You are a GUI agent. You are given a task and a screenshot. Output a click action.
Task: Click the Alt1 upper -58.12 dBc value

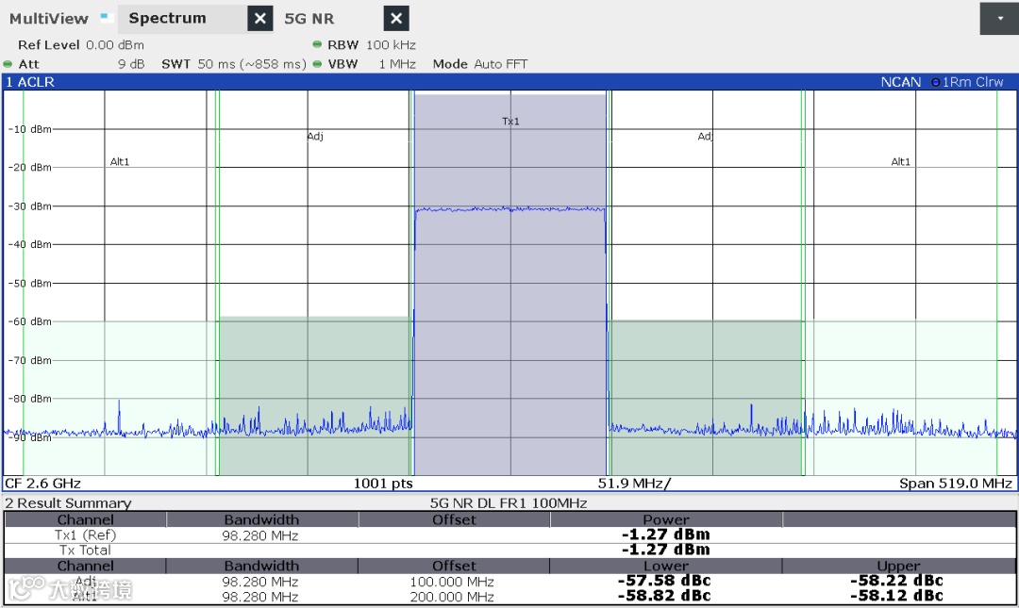point(897,596)
